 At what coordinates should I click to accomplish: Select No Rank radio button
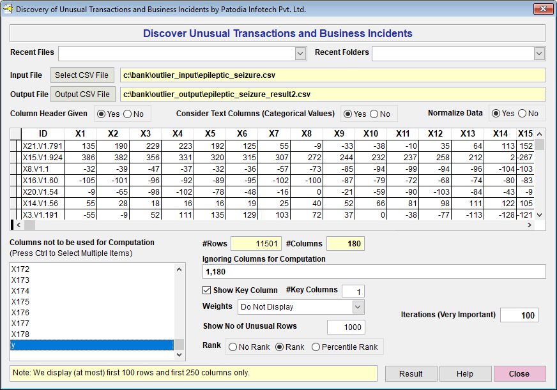233,347
